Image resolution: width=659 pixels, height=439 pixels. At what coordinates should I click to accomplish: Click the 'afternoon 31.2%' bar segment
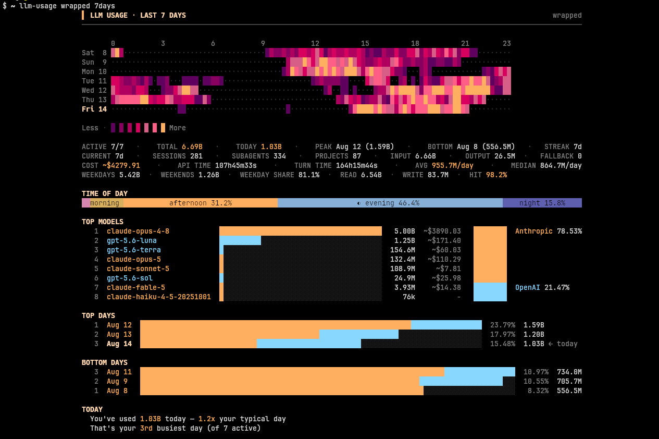[201, 203]
